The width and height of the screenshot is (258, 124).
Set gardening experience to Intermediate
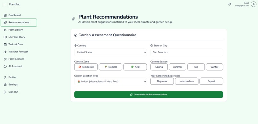point(187,81)
